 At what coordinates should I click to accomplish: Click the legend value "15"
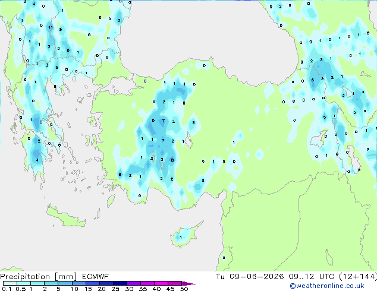coord(88,289)
